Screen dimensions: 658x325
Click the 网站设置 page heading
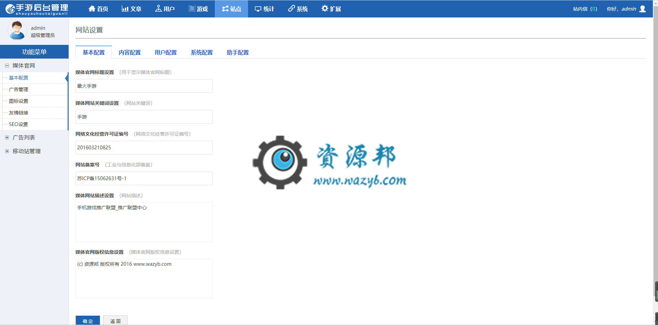89,30
